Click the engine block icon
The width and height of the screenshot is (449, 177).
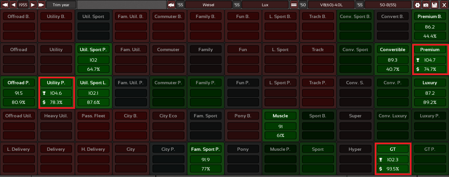pos(294,5)
